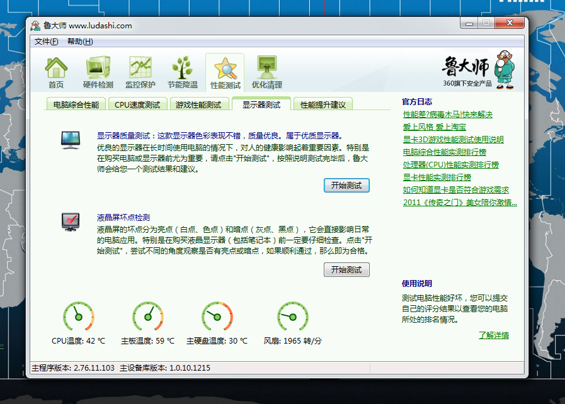Click the 主程序版本 2.76.11.103 status text

click(x=73, y=368)
